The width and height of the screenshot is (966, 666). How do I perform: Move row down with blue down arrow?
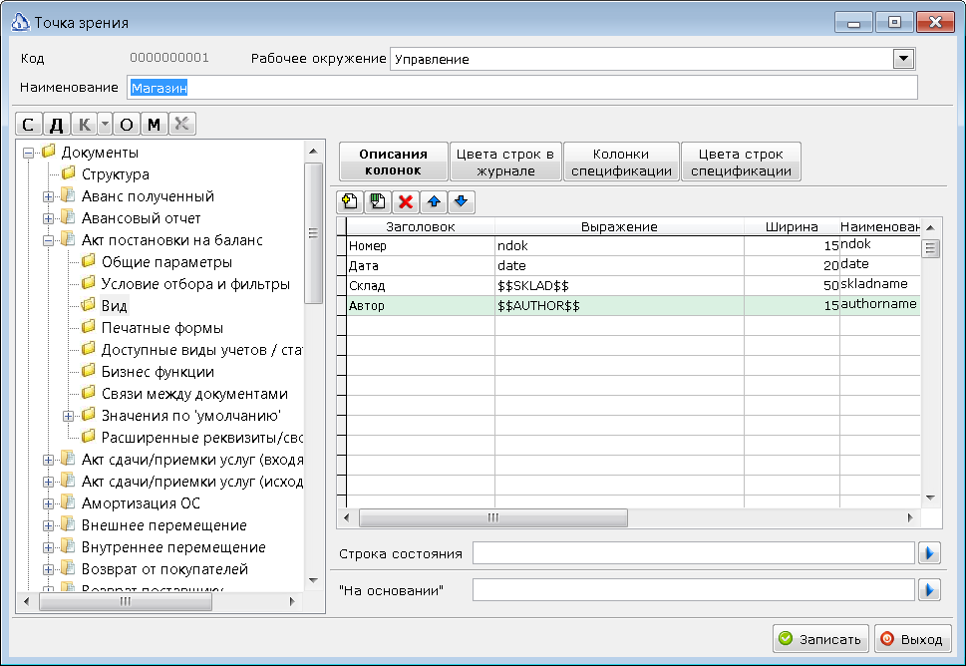coord(461,202)
